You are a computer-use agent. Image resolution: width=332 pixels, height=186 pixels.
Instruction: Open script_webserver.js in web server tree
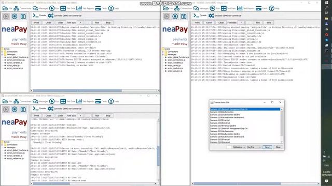[15, 159]
